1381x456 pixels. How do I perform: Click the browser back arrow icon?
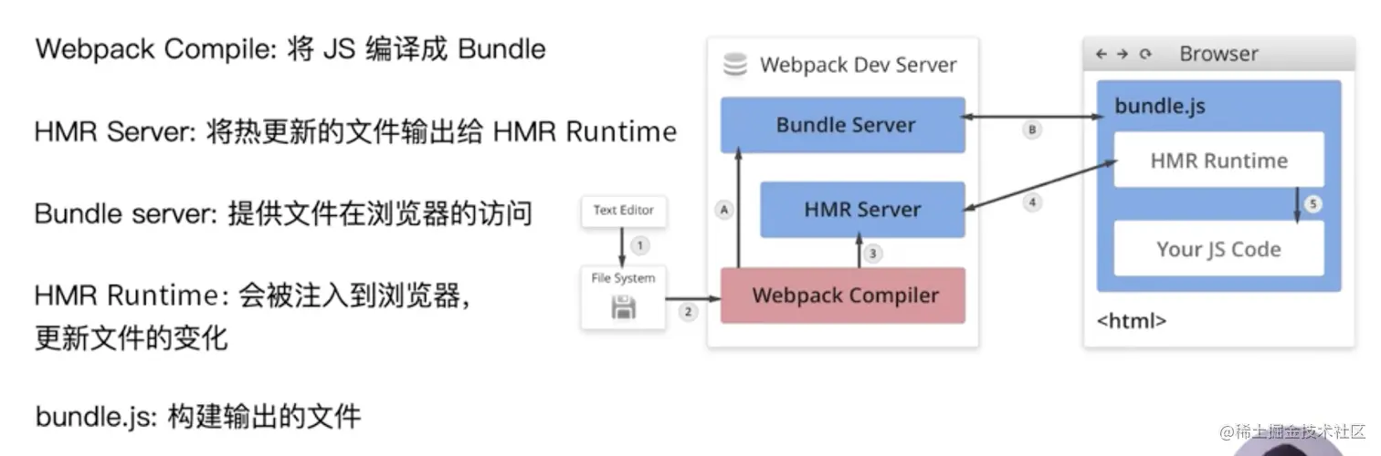pyautogui.click(x=1102, y=54)
